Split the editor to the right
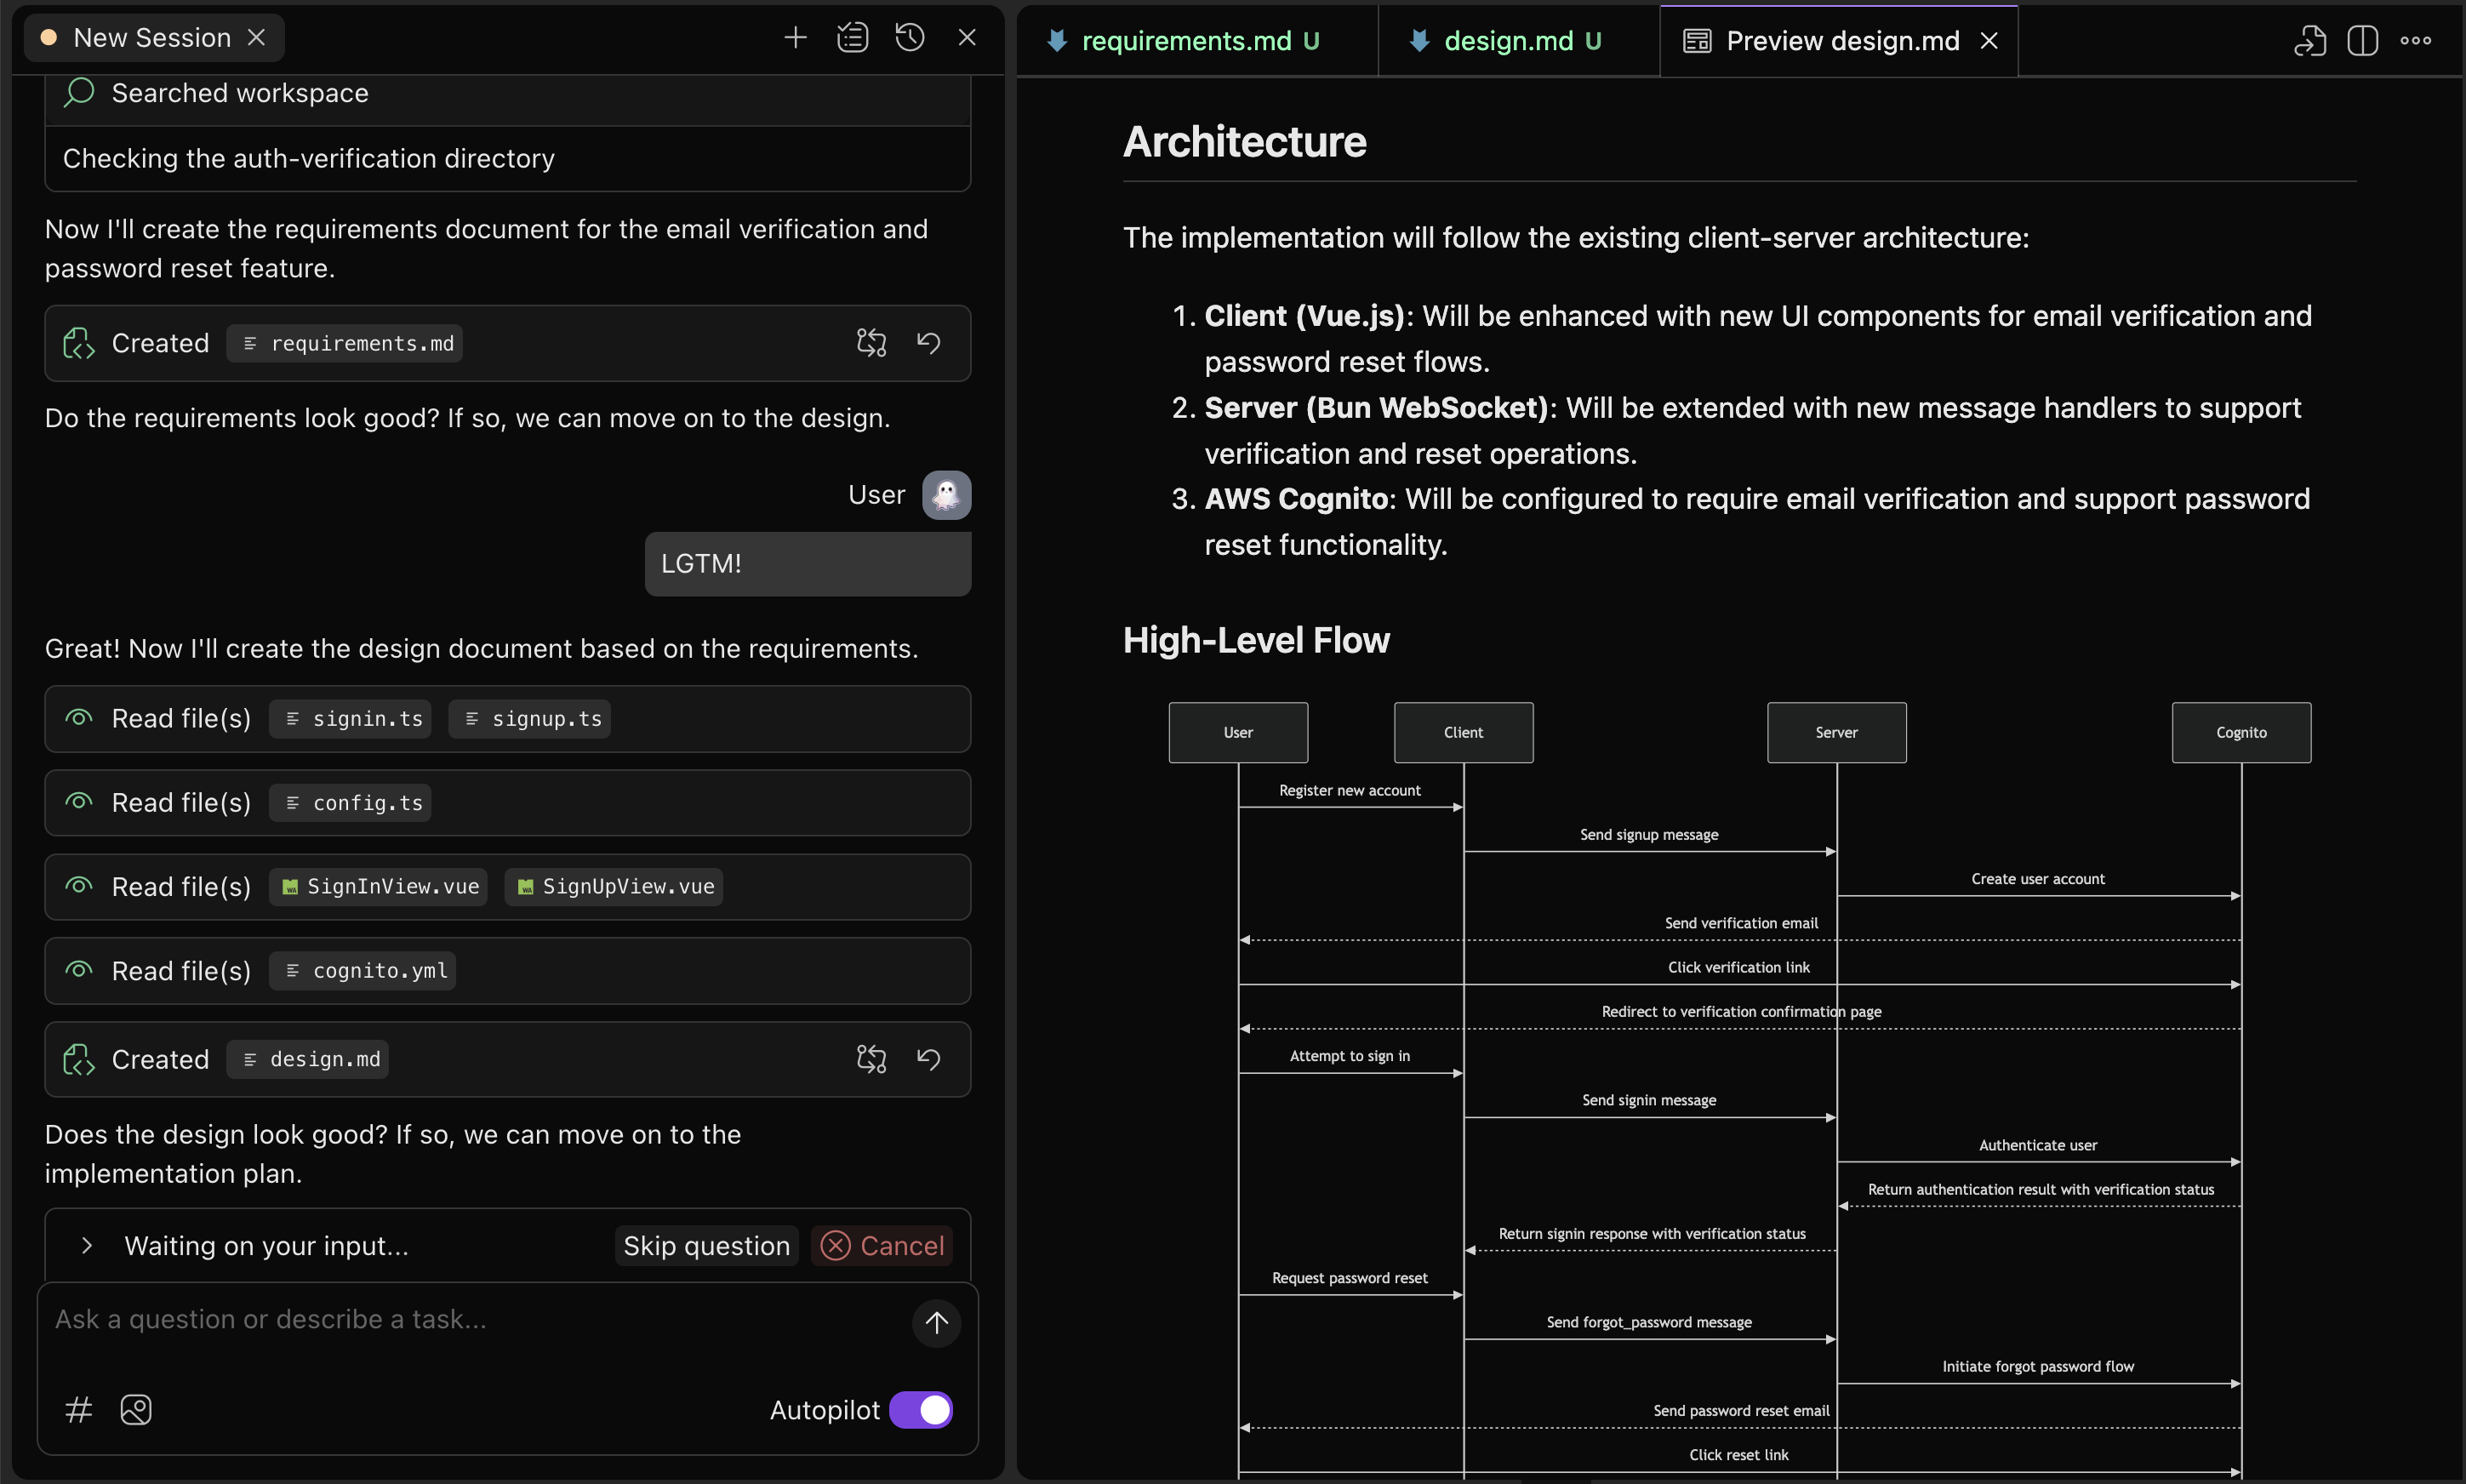Image resolution: width=2466 pixels, height=1484 pixels. coord(2362,41)
